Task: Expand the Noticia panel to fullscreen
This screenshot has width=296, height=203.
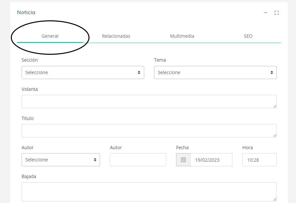Action: coord(277,13)
